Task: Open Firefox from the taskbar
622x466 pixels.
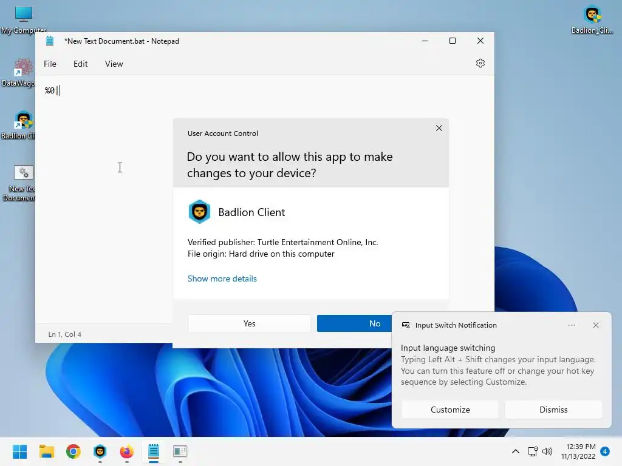Action: (126, 451)
